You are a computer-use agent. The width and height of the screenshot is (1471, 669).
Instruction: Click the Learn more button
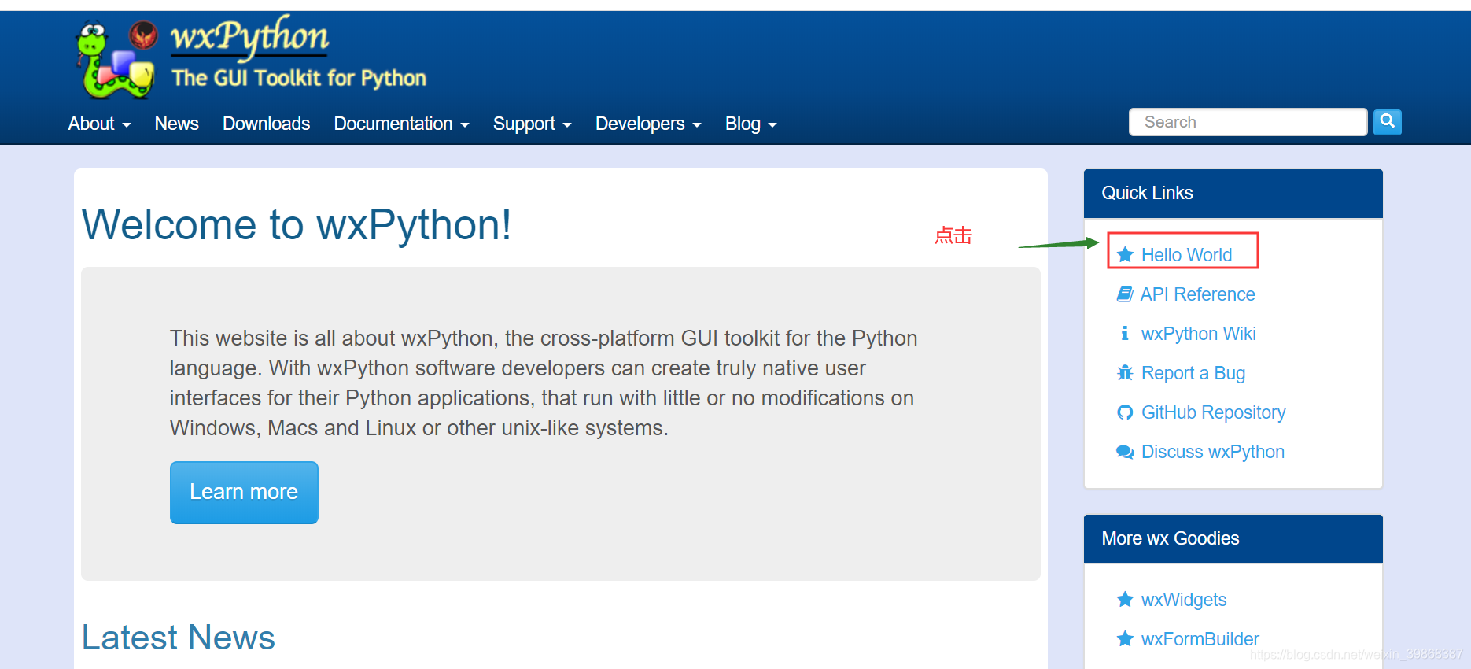[244, 492]
